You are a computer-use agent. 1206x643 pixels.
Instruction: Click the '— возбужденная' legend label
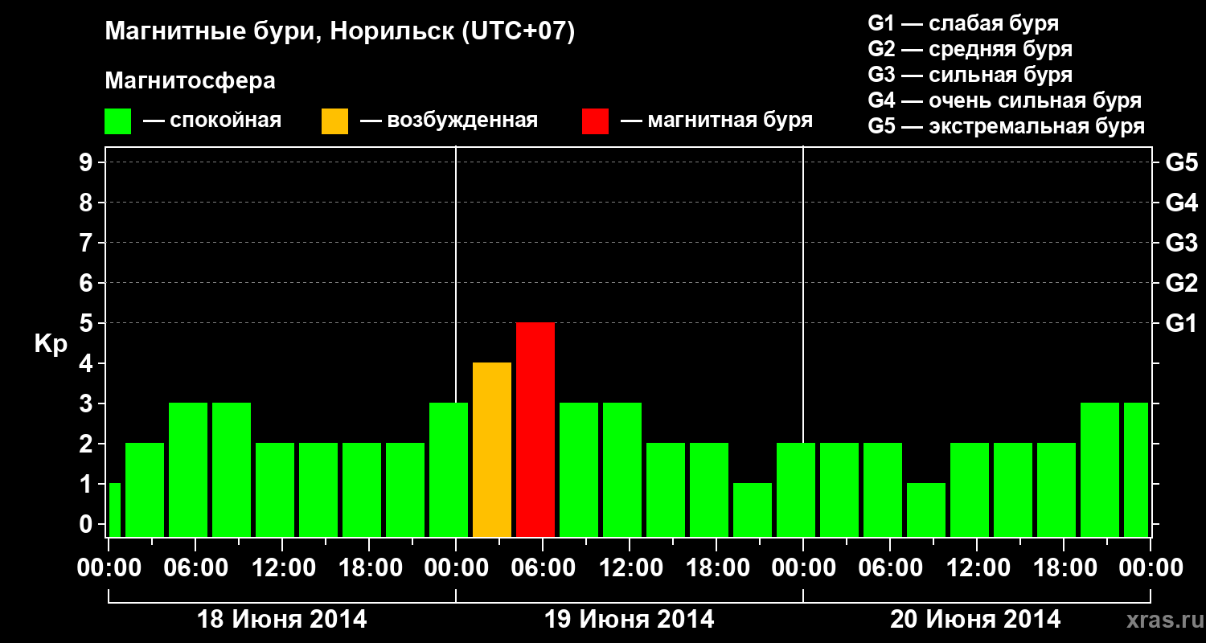pyautogui.click(x=449, y=121)
